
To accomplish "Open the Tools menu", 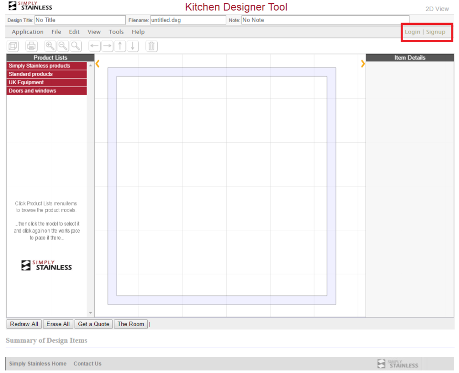I will 116,32.
